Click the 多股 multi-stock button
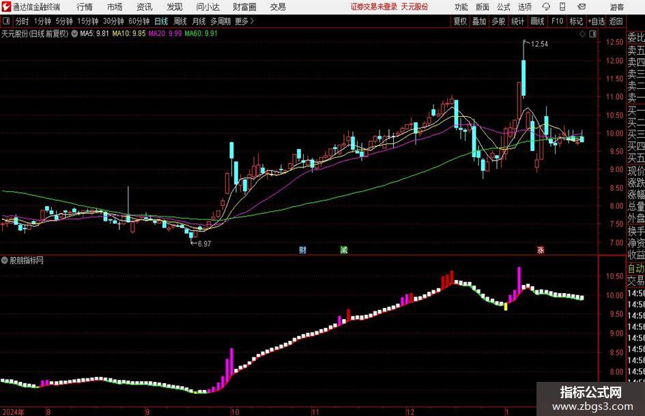Image resolution: width=645 pixels, height=416 pixels. (498, 21)
